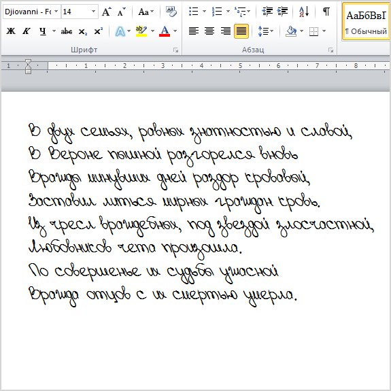Apply red font color
Image resolution: width=391 pixels, height=391 pixels.
[165, 31]
